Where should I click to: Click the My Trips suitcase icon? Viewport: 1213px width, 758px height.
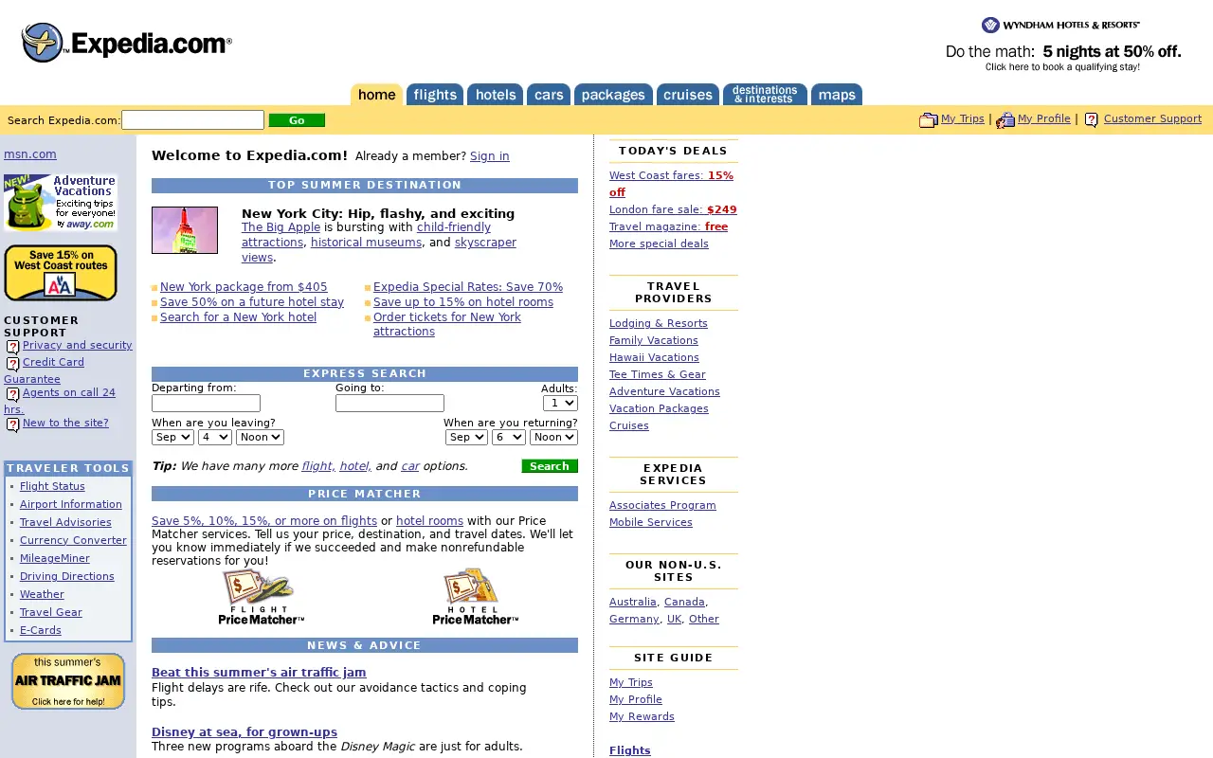coord(929,119)
